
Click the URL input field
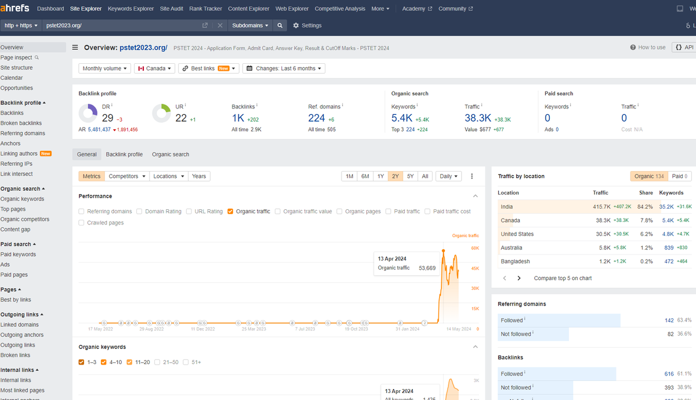coord(122,26)
